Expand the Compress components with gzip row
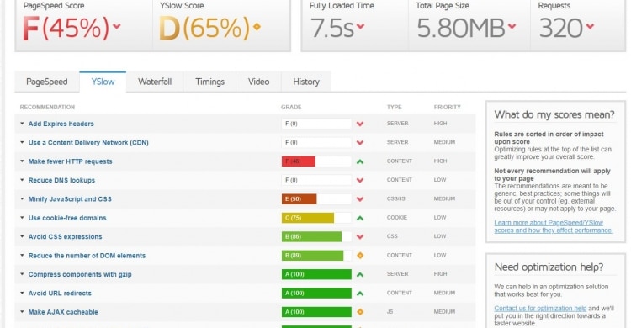 click(x=22, y=274)
